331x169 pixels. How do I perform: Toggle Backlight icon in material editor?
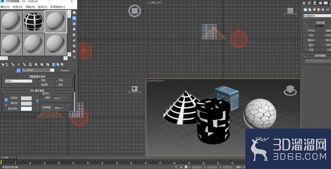(74, 18)
